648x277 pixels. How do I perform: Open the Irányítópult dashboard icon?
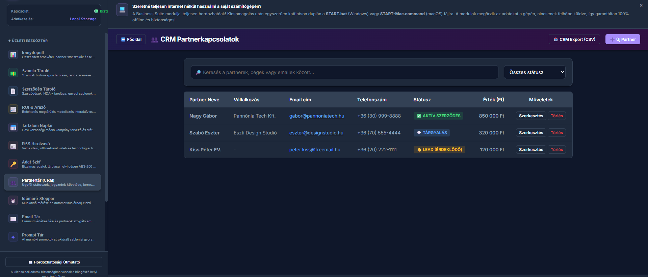click(x=13, y=54)
